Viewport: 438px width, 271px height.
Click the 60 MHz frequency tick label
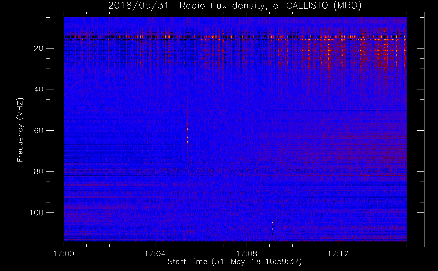pyautogui.click(x=39, y=130)
